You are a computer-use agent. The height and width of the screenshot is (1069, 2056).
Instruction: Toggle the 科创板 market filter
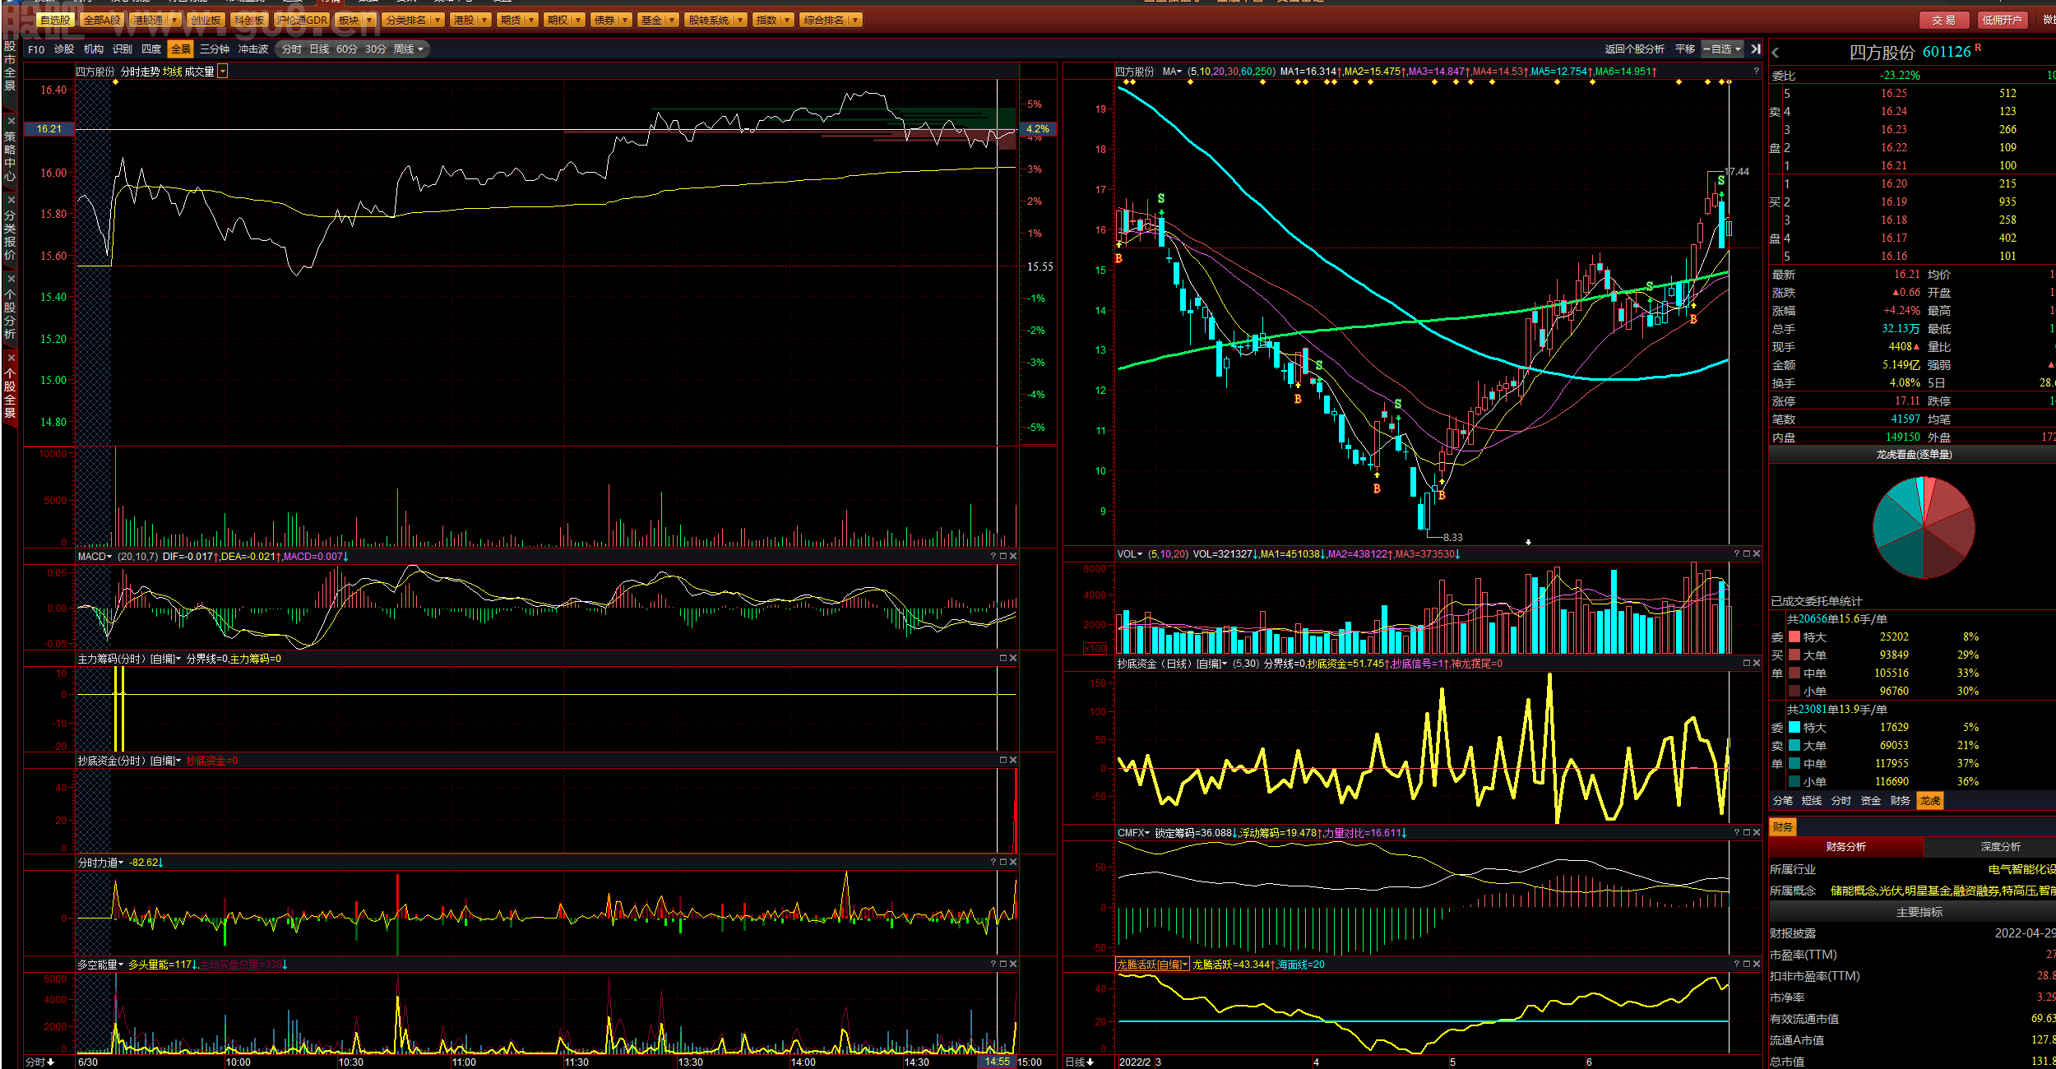coord(249,20)
